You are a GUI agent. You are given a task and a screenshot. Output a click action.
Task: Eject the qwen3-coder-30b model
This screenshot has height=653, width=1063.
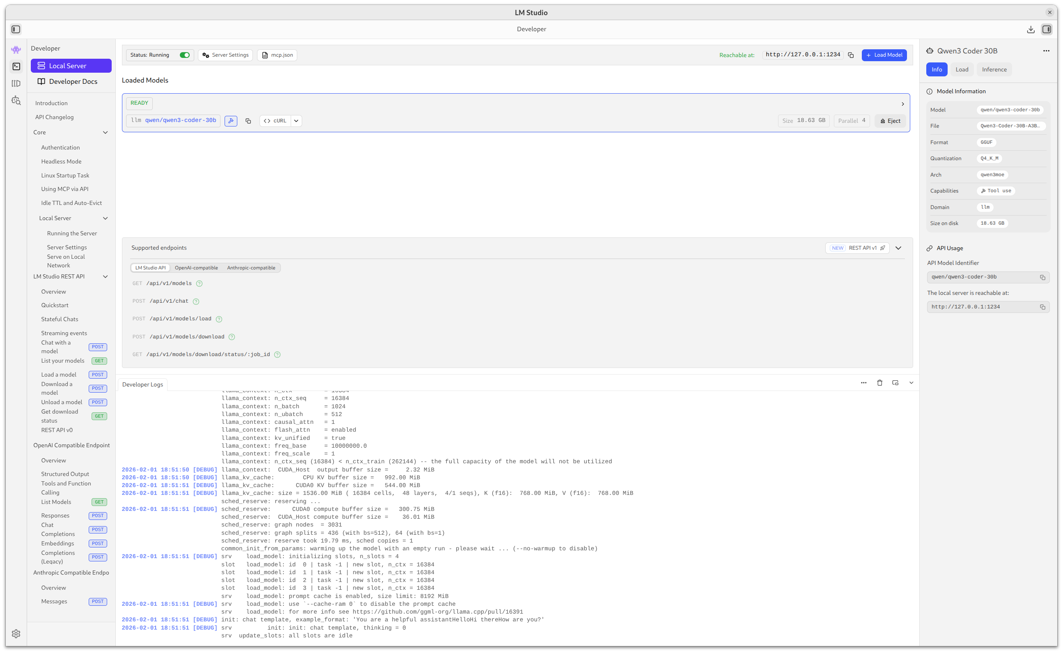[x=890, y=121]
